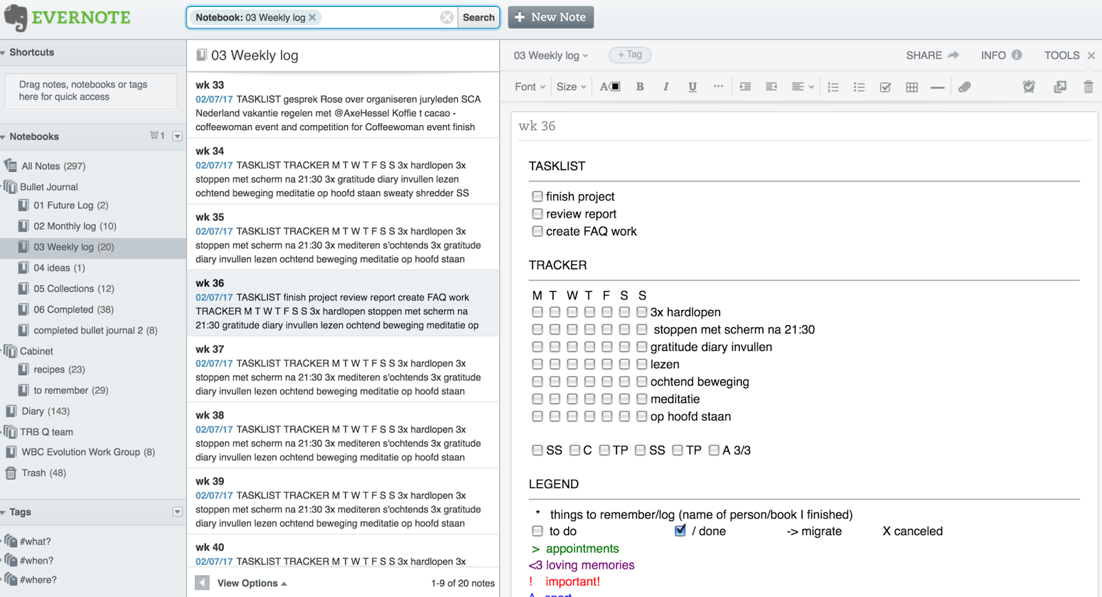Open All Notes (297)
The height and width of the screenshot is (597, 1102).
point(53,166)
